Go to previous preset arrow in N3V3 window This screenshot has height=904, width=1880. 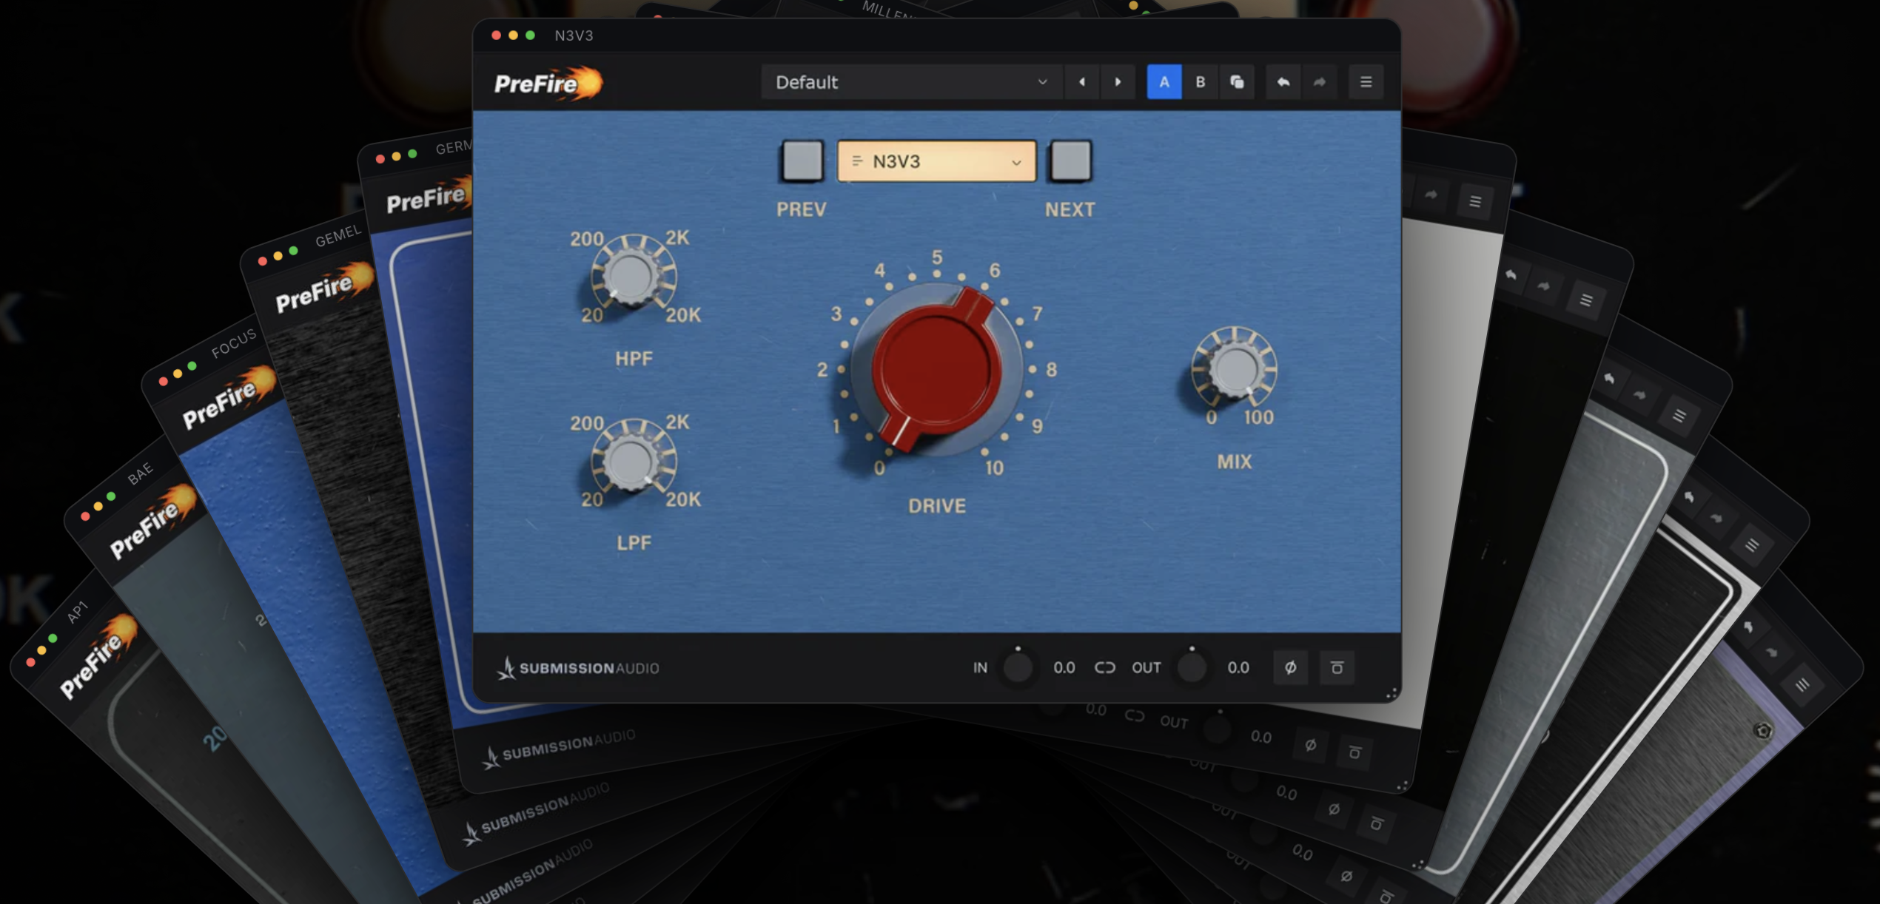pyautogui.click(x=1082, y=82)
